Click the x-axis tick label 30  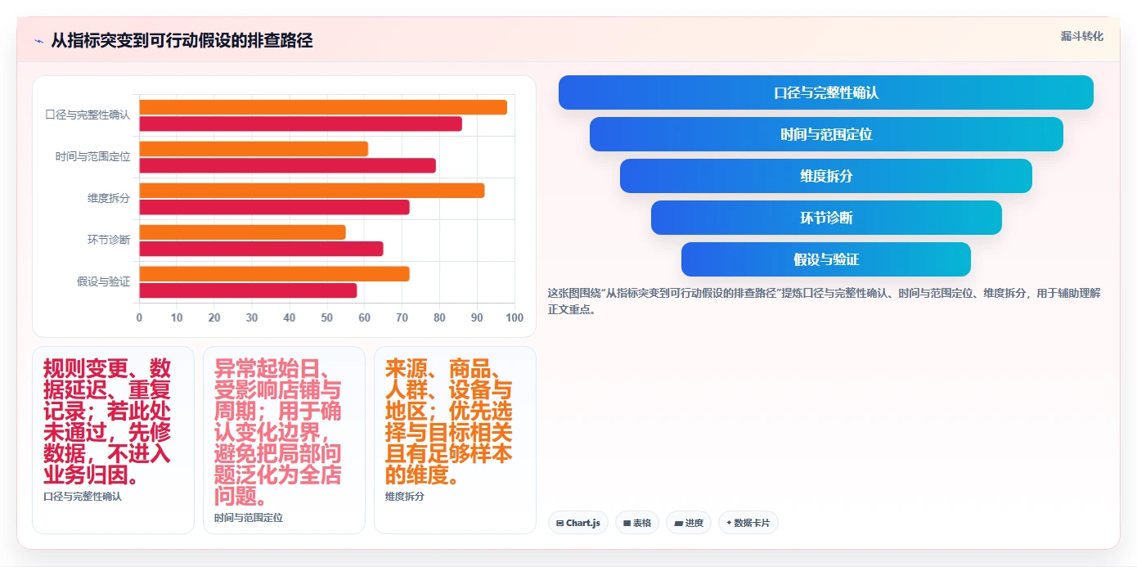tap(252, 318)
